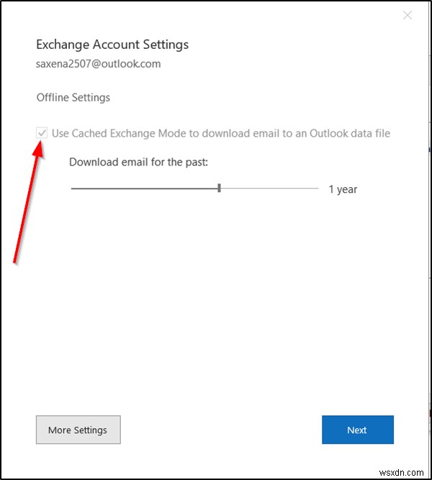Click the Offline Settings label
Screen dimensions: 432x480
(x=73, y=97)
